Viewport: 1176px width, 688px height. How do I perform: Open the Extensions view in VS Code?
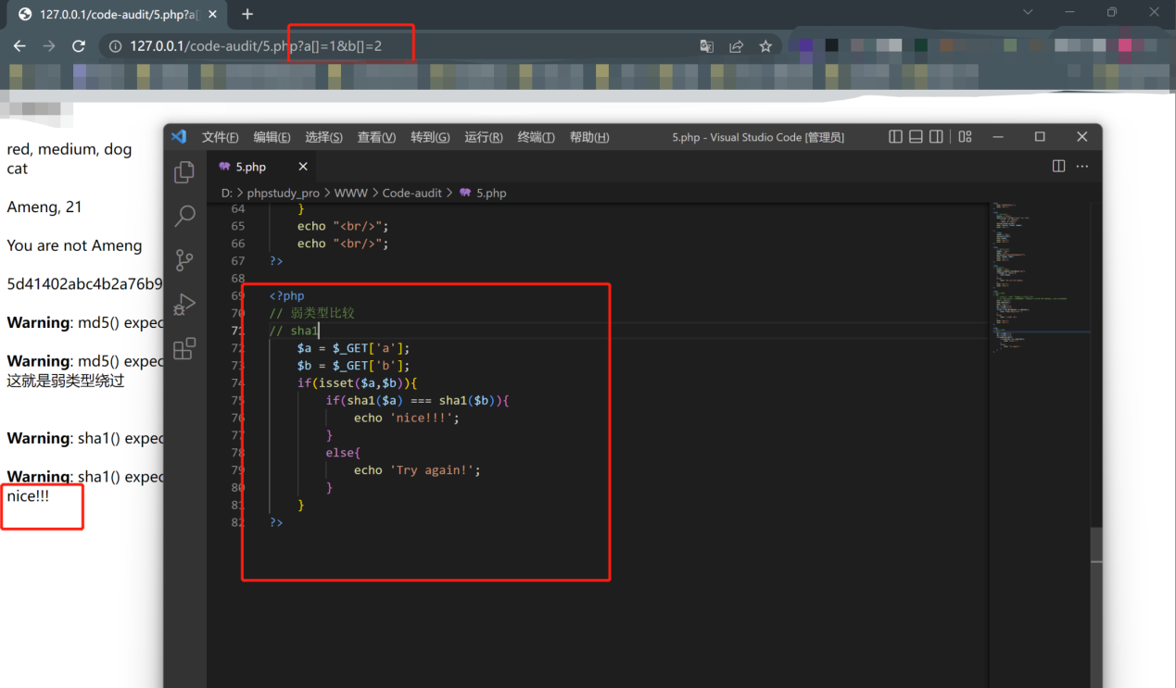click(x=184, y=348)
